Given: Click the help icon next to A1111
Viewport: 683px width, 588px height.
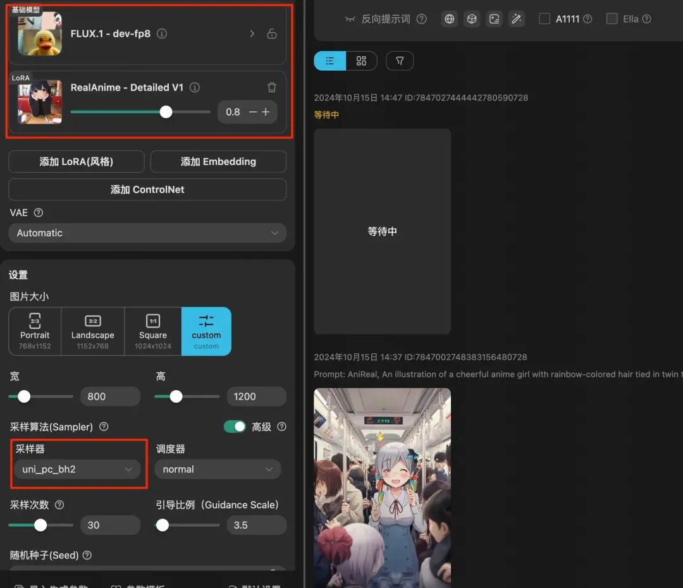Looking at the screenshot, I should point(588,19).
